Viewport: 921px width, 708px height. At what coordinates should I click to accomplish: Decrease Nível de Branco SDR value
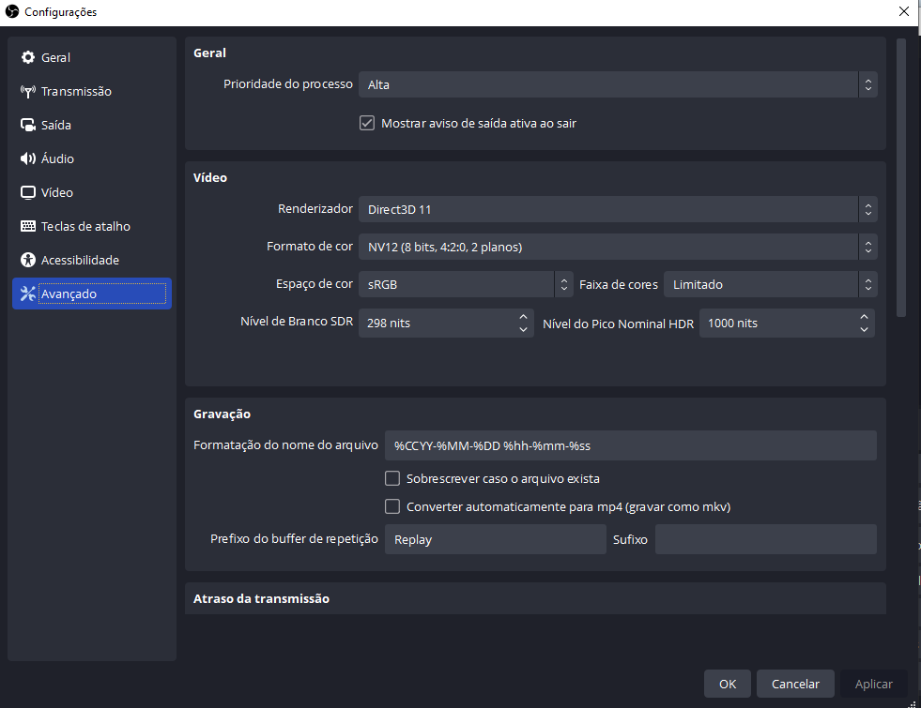[523, 330]
